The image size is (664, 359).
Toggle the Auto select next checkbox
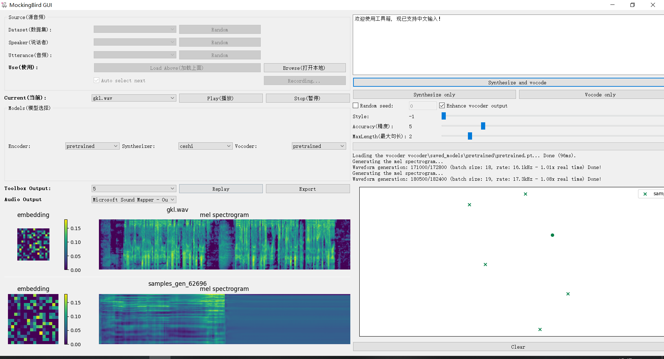96,80
